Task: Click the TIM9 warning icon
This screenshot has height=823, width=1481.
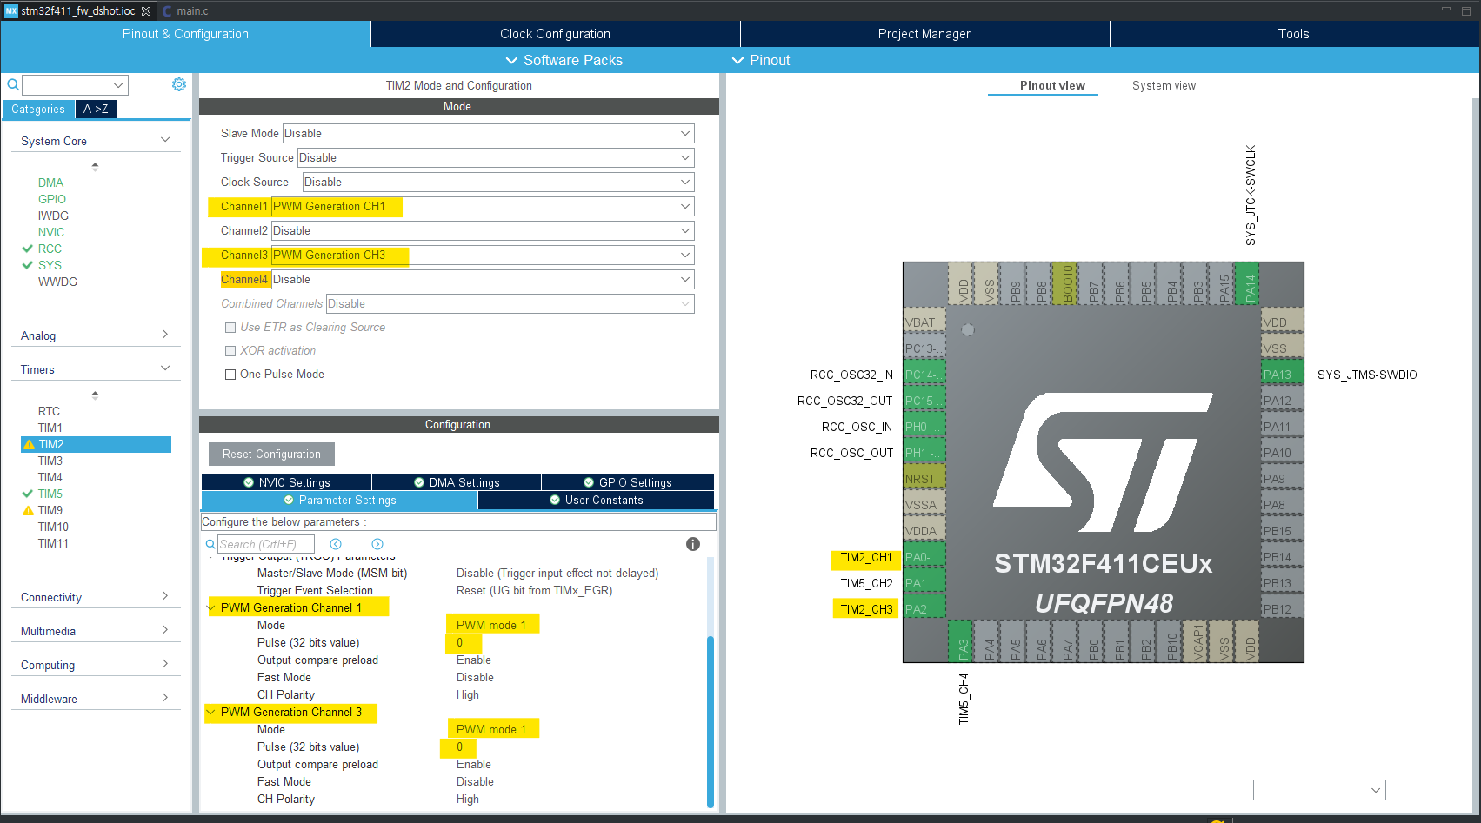Action: pos(29,510)
